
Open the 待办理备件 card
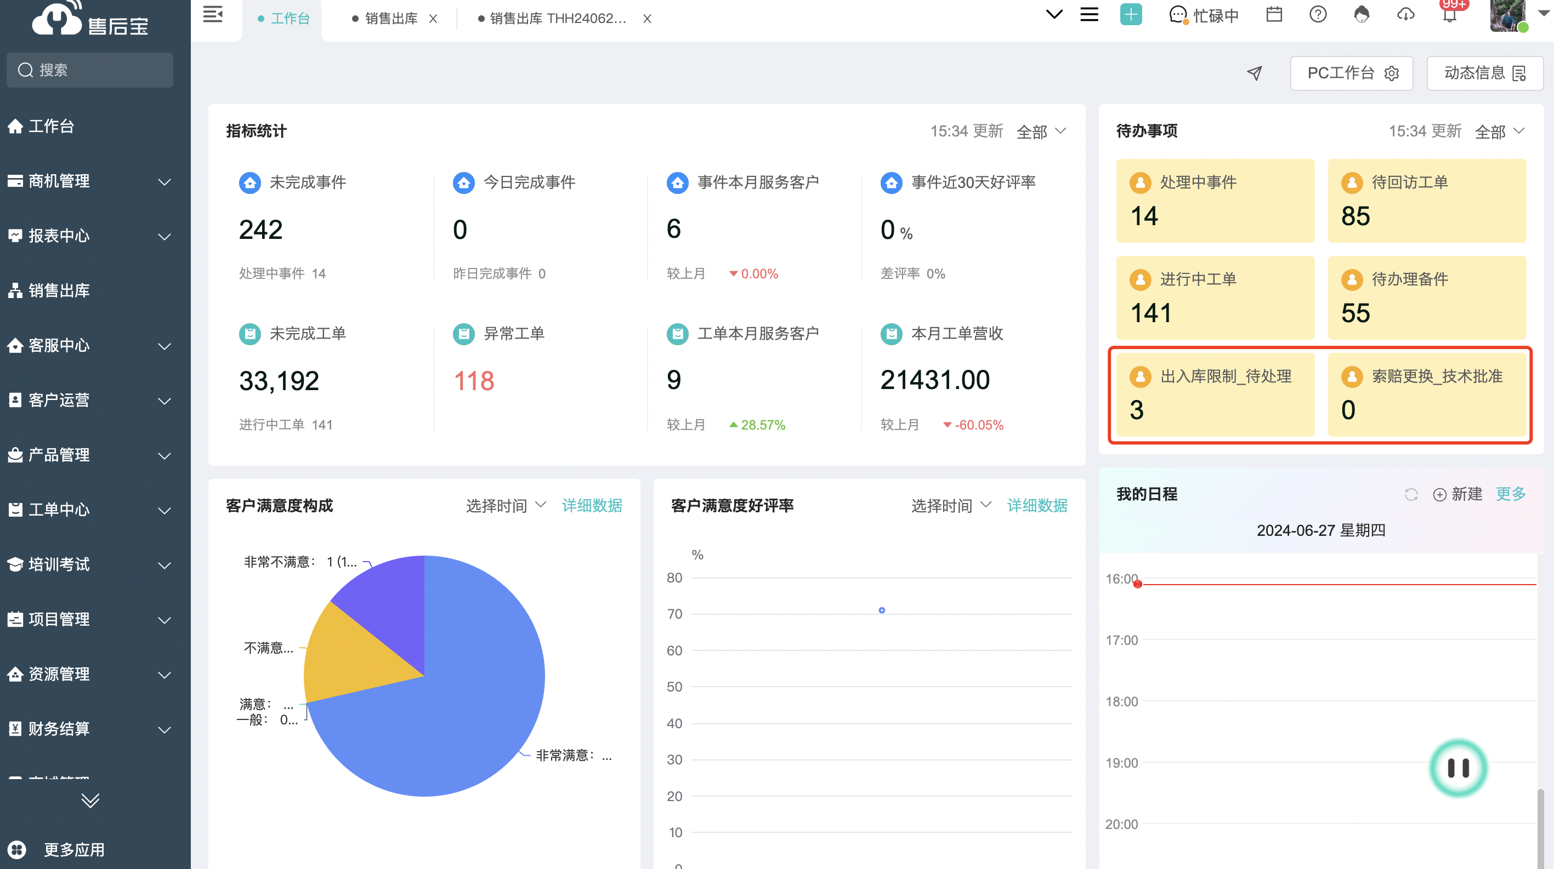coord(1427,298)
